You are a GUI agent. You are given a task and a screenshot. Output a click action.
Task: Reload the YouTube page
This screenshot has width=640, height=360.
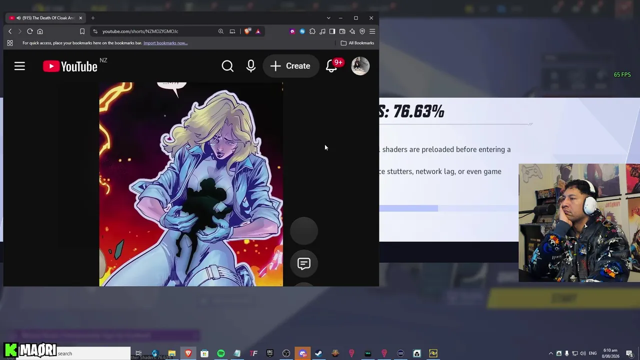[30, 31]
